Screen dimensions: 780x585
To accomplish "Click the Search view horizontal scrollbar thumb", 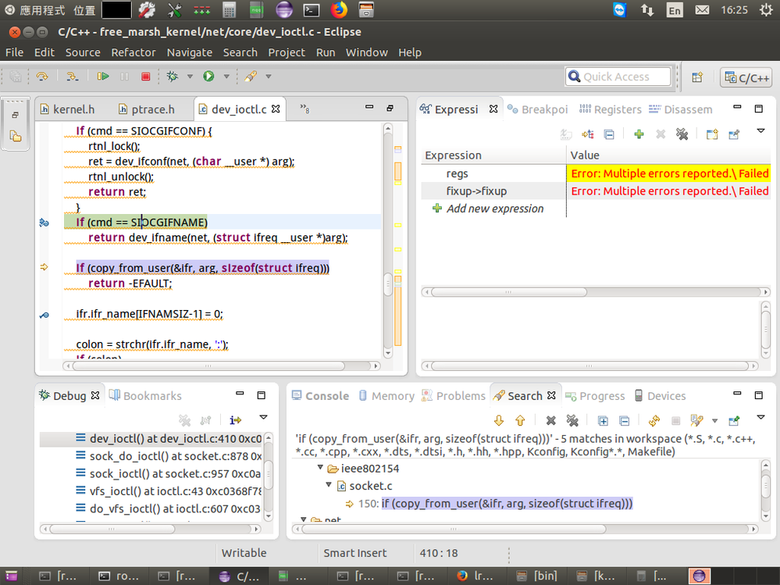I will click(454, 529).
